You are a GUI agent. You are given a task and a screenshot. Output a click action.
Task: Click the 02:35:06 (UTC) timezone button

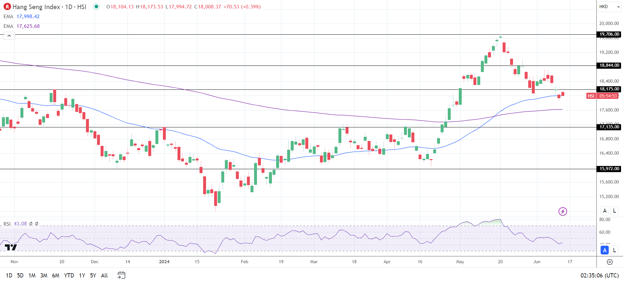(600, 276)
